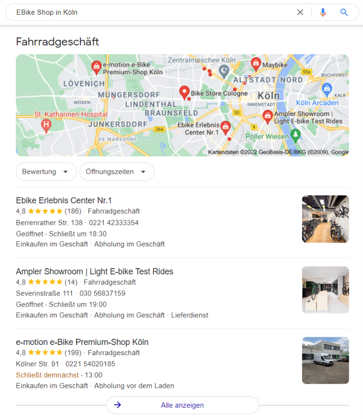Select e-motion e-Bike Premium-Shop map pin
The width and height of the screenshot is (363, 419).
96,67
